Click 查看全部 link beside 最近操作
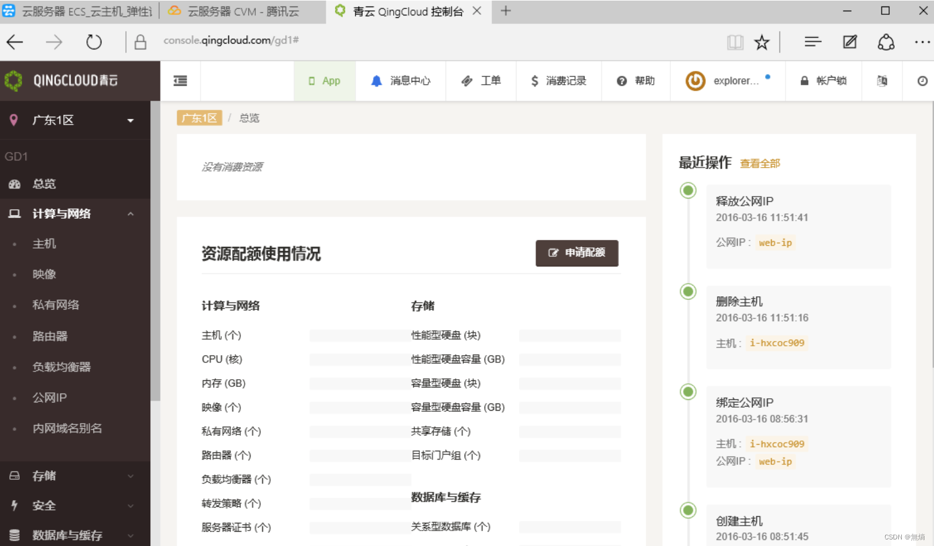Image resolution: width=934 pixels, height=546 pixels. click(x=760, y=163)
